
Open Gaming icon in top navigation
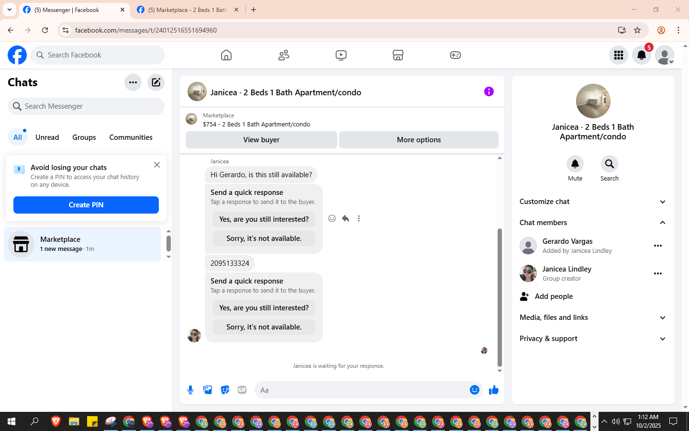pos(456,55)
